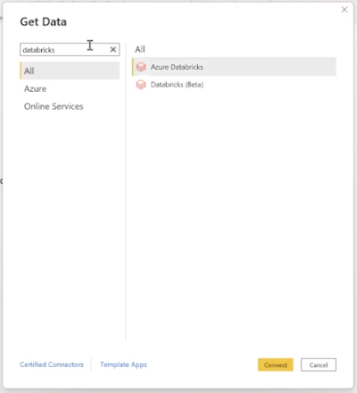Click the Cancel button
This screenshot has width=357, height=393.
pos(319,364)
